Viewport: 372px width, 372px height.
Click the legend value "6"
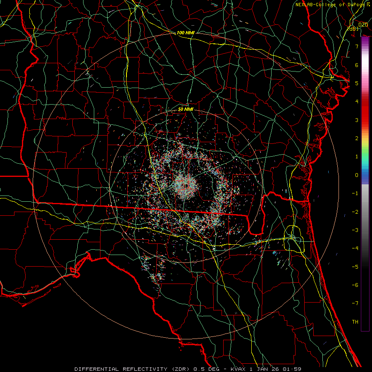pyautogui.click(x=357, y=65)
